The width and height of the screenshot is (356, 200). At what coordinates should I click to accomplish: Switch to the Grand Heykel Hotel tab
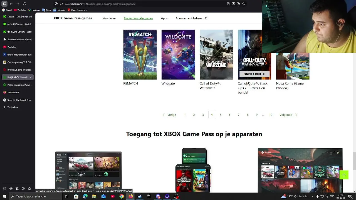(18, 54)
